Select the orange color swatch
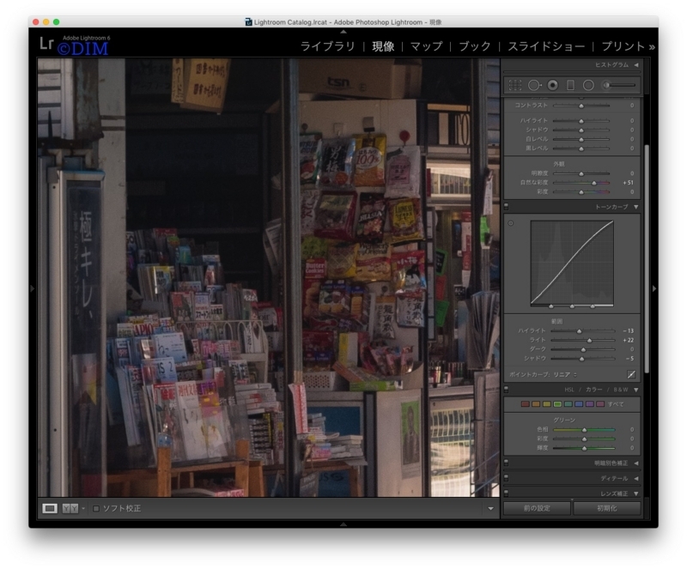Screen dimensions: 687x569 536,404
